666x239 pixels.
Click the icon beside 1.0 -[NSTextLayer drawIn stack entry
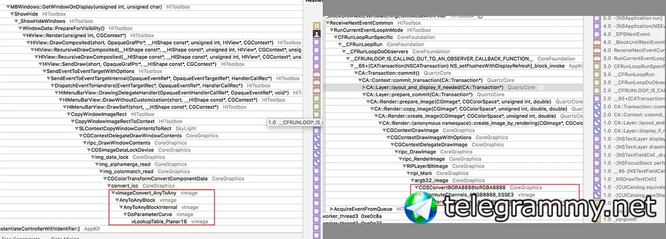click(597, 147)
